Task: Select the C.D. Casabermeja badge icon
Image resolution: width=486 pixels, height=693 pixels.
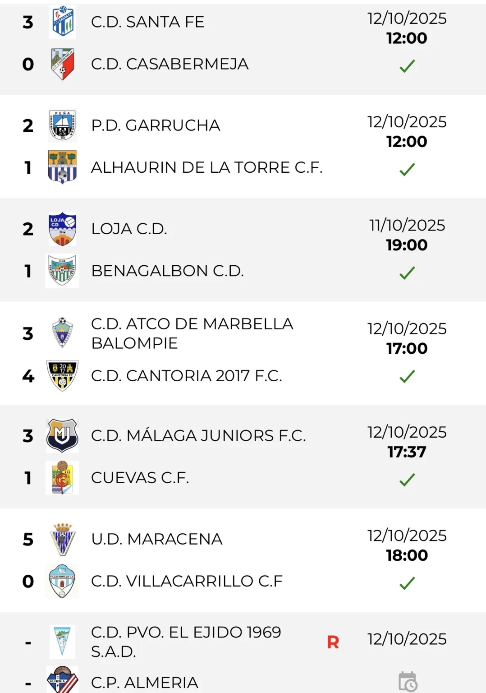Action: tap(63, 64)
